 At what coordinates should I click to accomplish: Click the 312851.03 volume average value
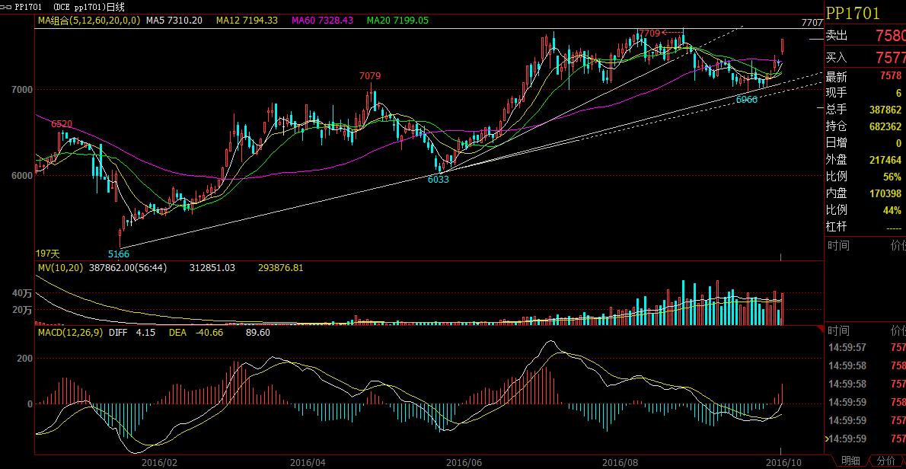coord(213,268)
